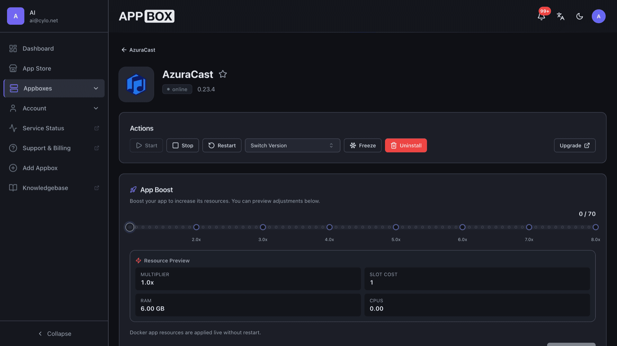Click the Service Status pulse icon

point(13,128)
